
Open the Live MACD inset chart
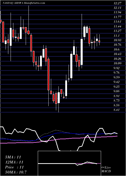tap(69, 163)
